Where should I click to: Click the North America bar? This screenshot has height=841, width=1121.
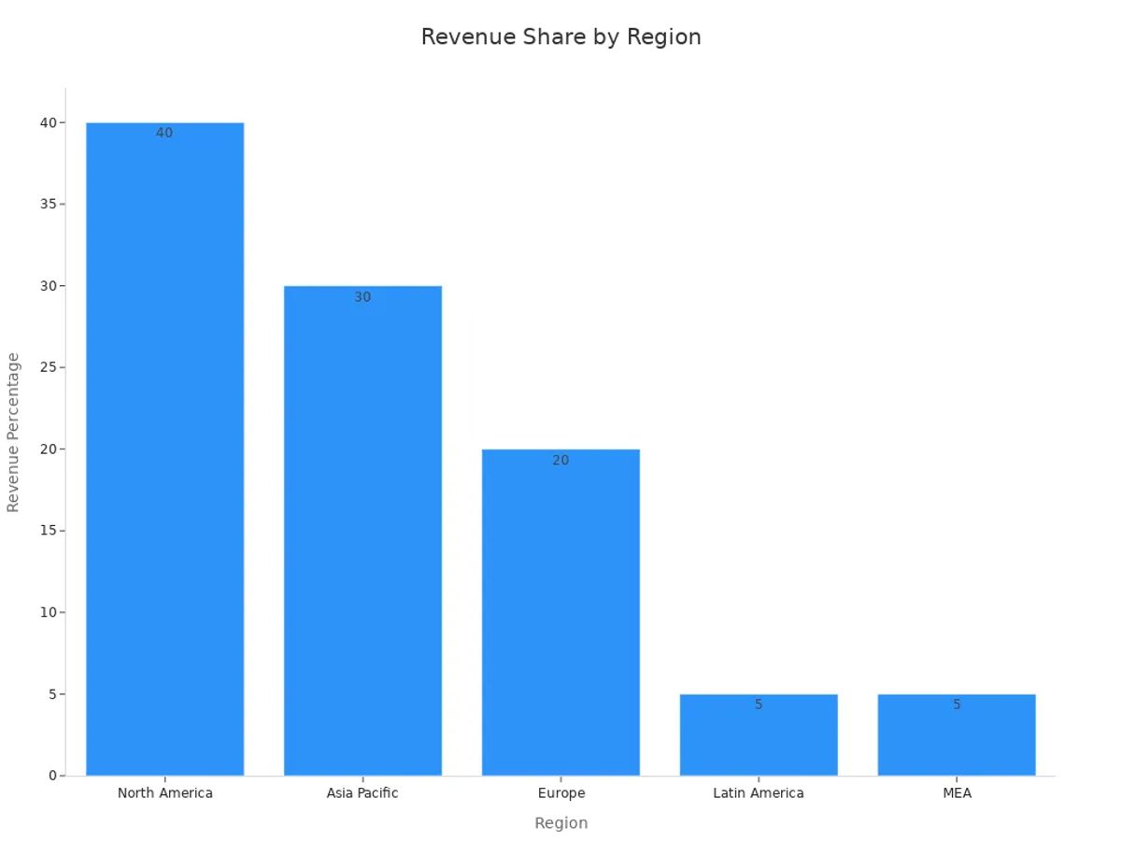pyautogui.click(x=163, y=449)
